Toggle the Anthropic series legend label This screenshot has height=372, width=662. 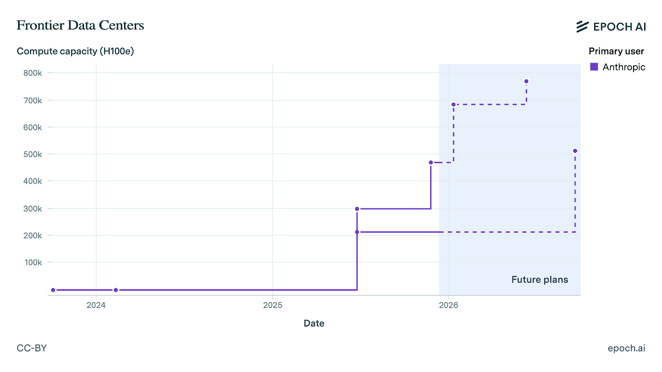pyautogui.click(x=624, y=67)
